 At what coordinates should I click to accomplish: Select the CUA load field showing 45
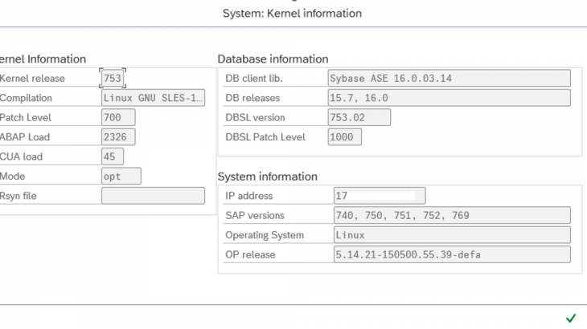click(113, 156)
